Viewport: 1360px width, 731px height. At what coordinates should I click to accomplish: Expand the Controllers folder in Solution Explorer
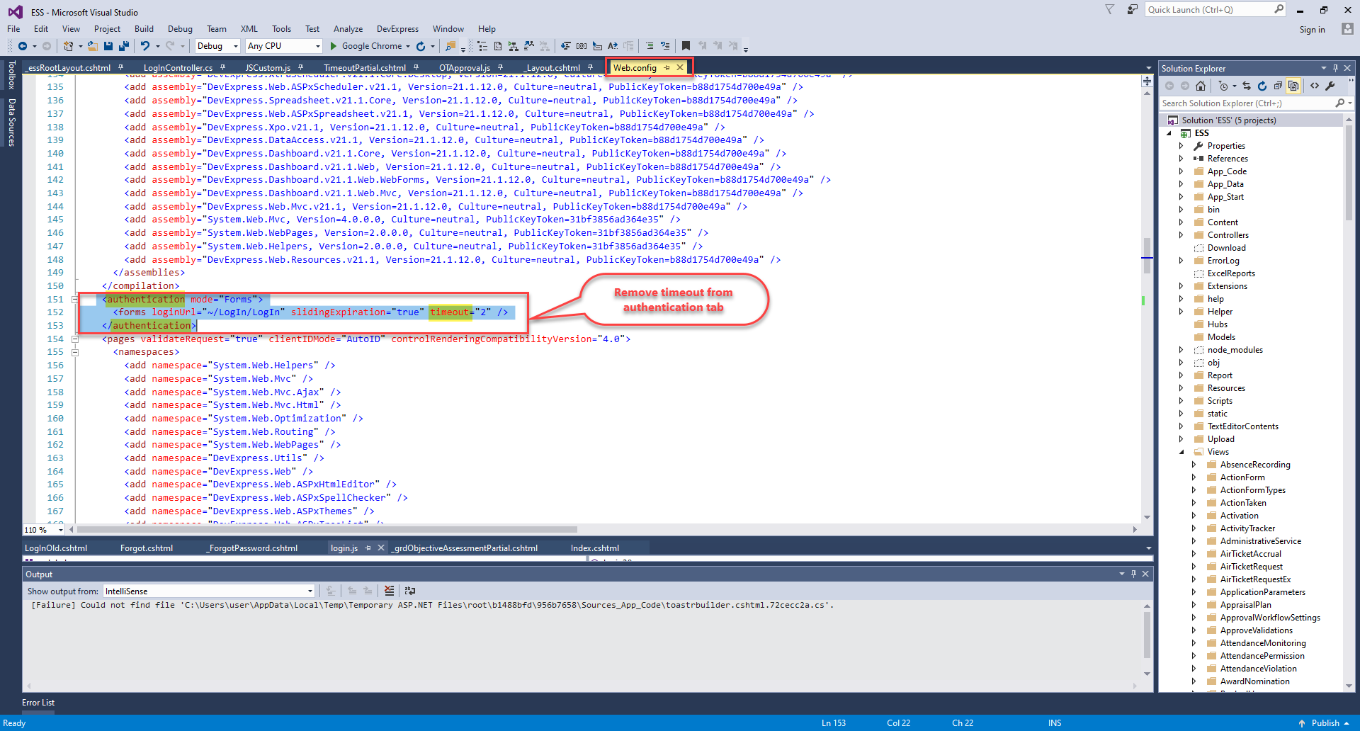coord(1181,235)
